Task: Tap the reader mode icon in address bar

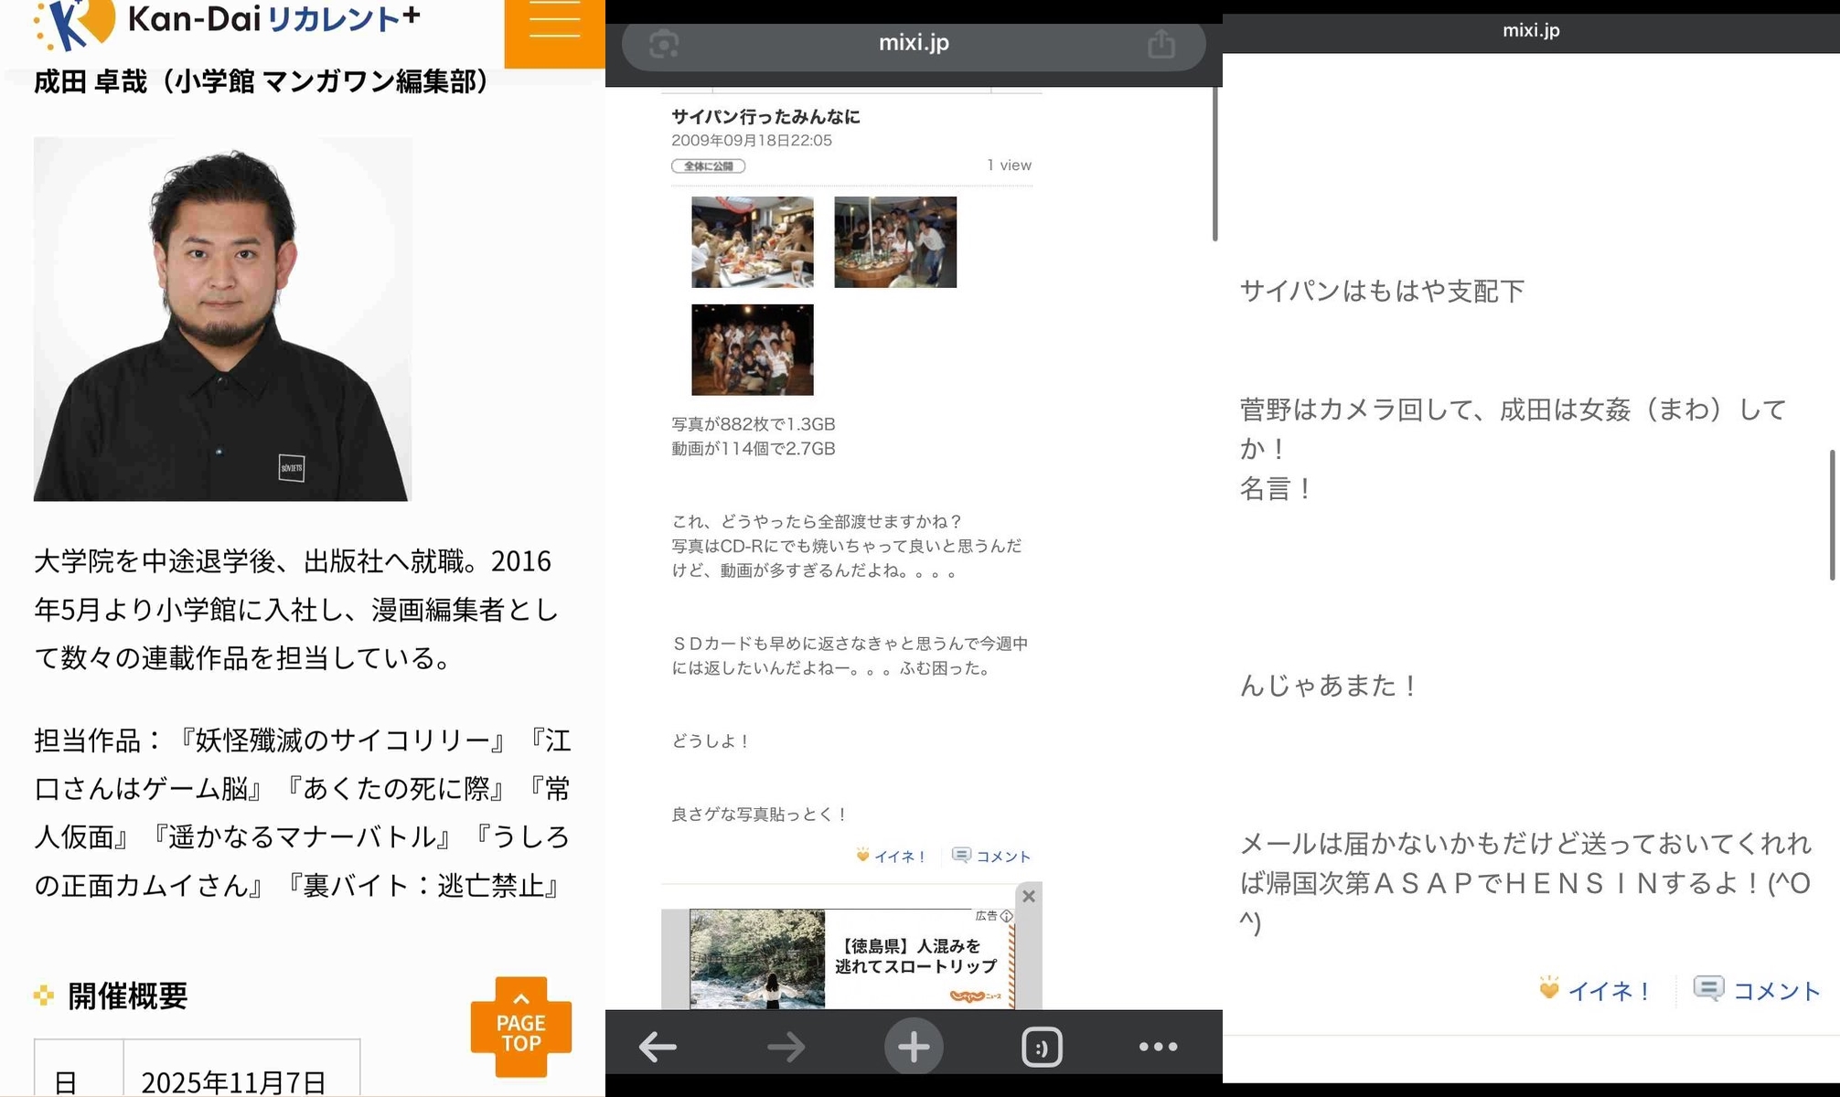Action: [x=664, y=43]
